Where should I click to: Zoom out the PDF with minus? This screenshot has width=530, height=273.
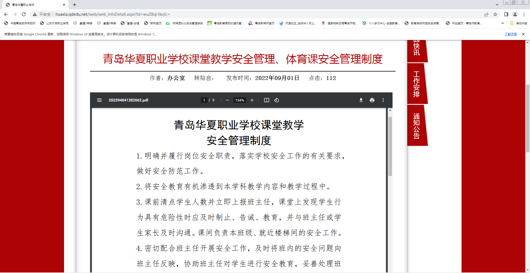pos(227,100)
